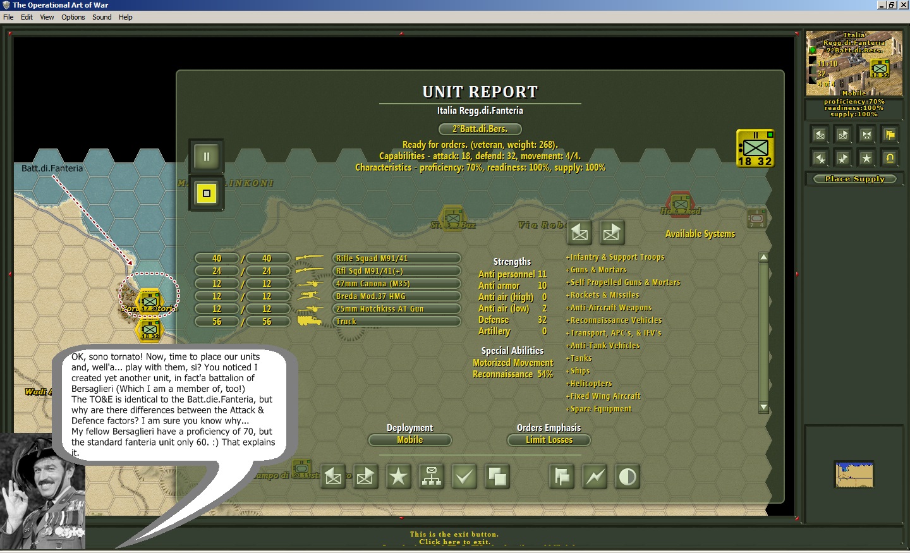
Task: Click the large yellow 18-32 unit counter
Action: [x=755, y=149]
